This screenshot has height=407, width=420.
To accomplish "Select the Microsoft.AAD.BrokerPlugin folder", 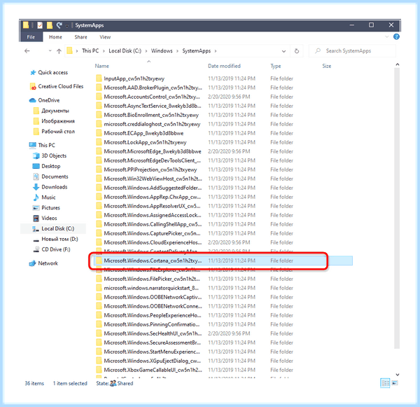I will 153,88.
